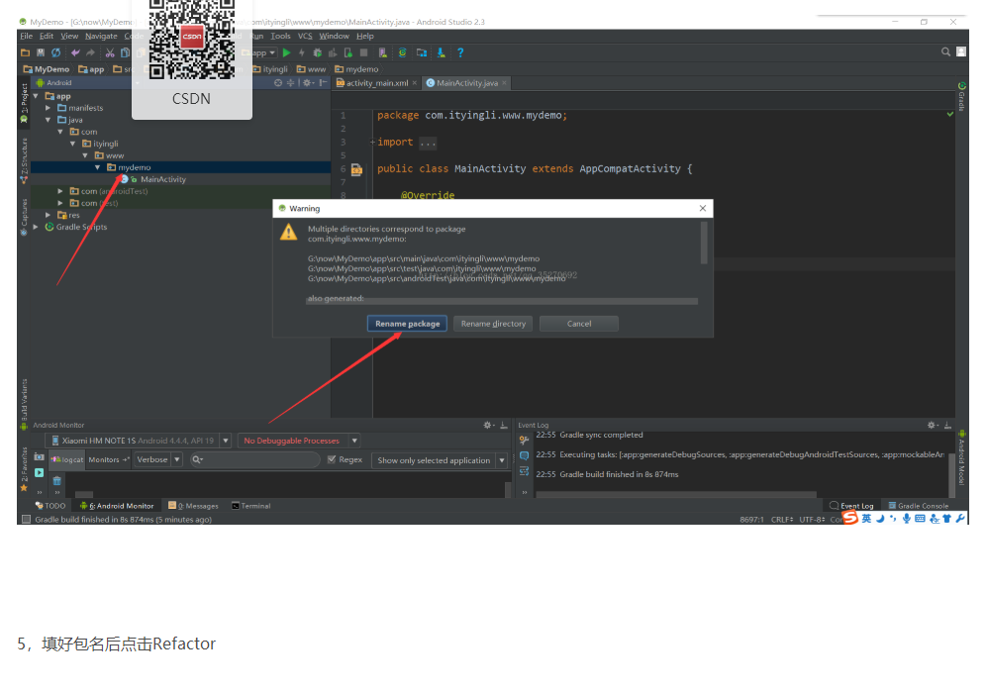Select the Monitors tab
Image resolution: width=988 pixels, height=693 pixels.
point(108,460)
